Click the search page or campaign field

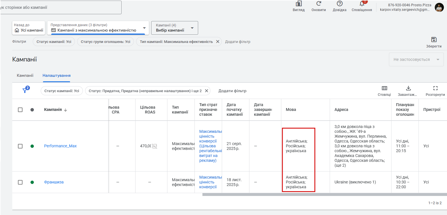[x=61, y=7]
